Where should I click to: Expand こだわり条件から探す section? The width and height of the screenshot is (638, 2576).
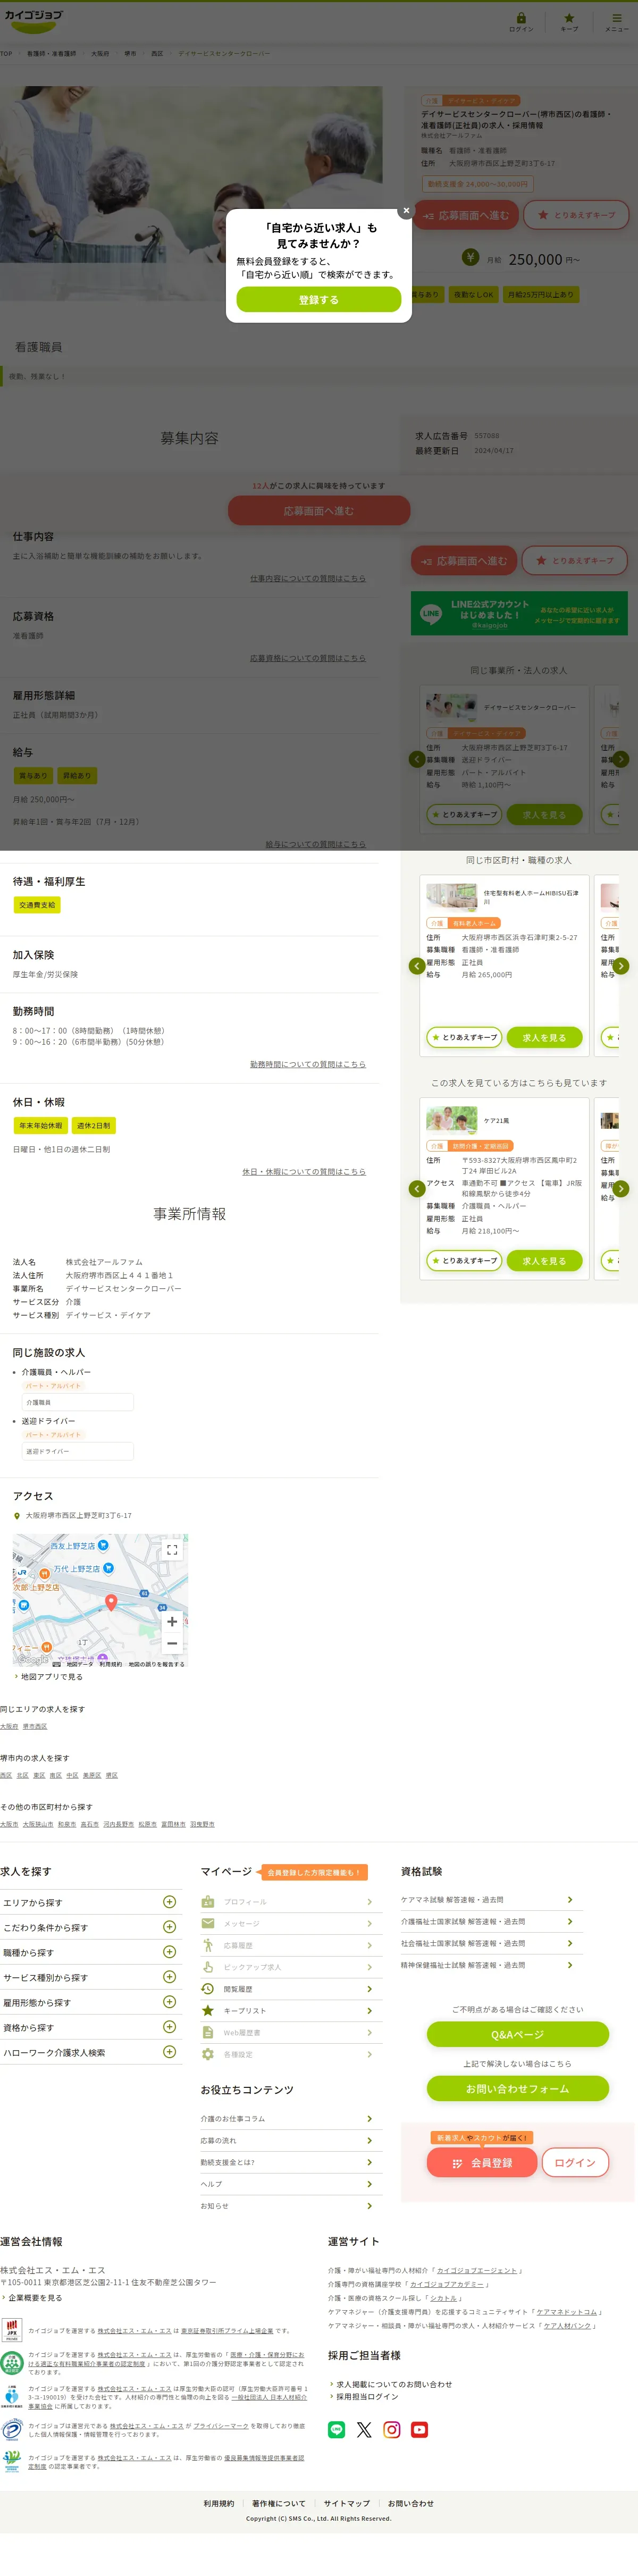(x=90, y=1927)
